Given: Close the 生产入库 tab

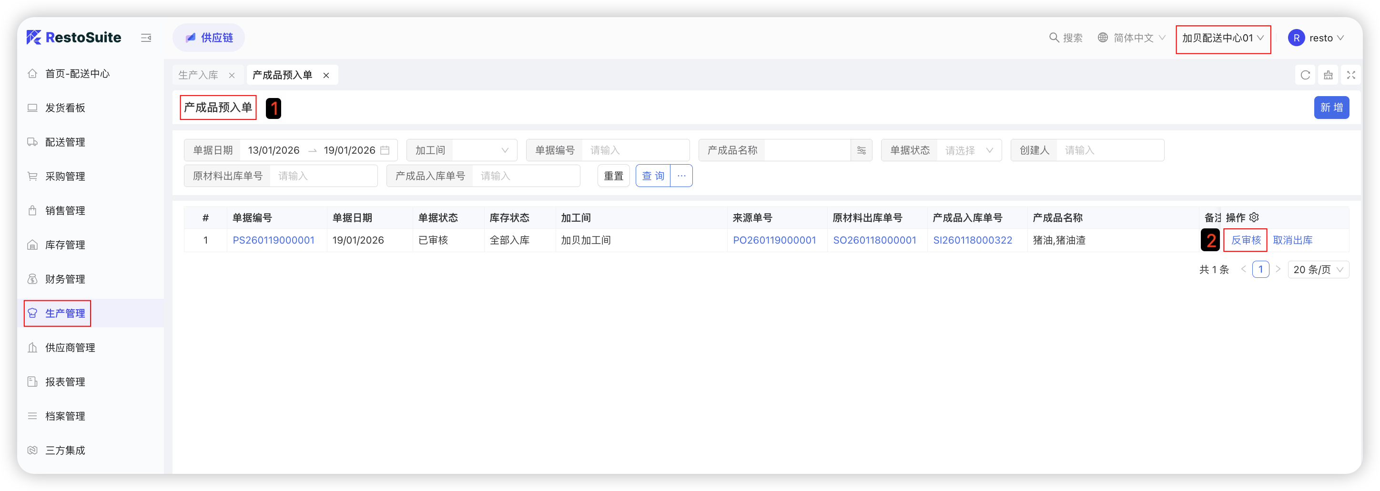Looking at the screenshot, I should [x=232, y=76].
